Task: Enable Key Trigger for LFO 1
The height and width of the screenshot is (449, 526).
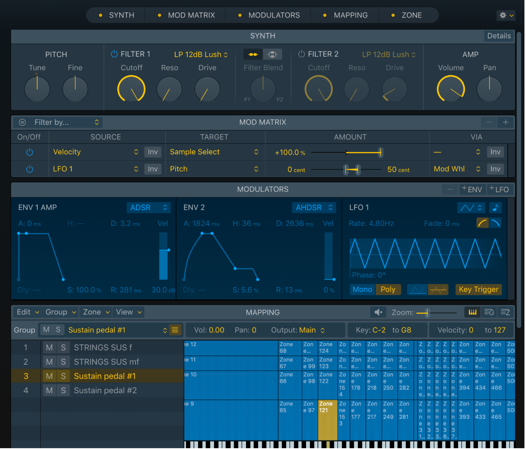Action: [478, 289]
